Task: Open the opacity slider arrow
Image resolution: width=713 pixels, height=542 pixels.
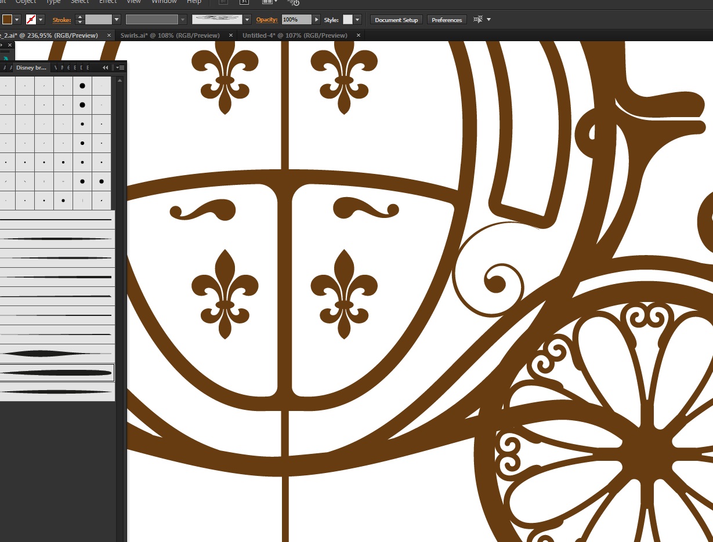Action: point(316,20)
